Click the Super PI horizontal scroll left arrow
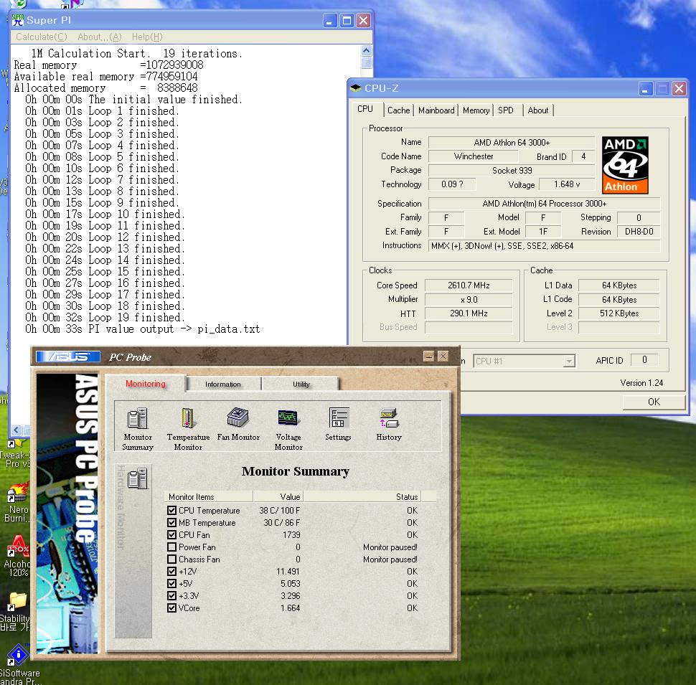This screenshot has width=696, height=685. 17,430
